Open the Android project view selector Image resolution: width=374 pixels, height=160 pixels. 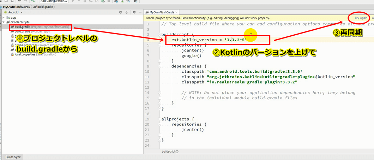point(15,12)
